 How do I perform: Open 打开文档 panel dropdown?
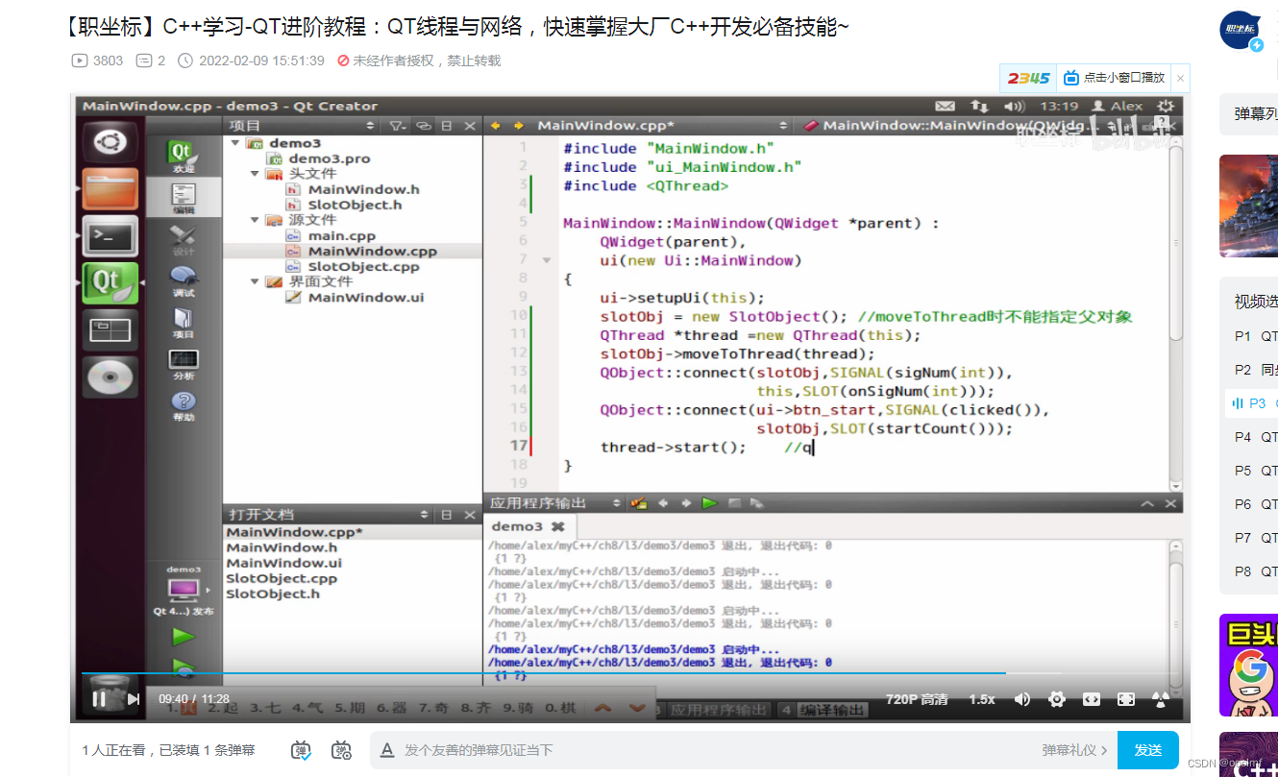pos(424,515)
